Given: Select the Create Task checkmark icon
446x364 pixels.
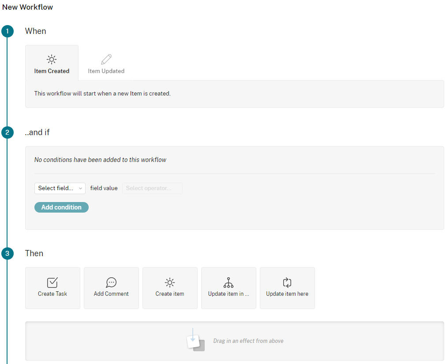Looking at the screenshot, I should coord(52,283).
